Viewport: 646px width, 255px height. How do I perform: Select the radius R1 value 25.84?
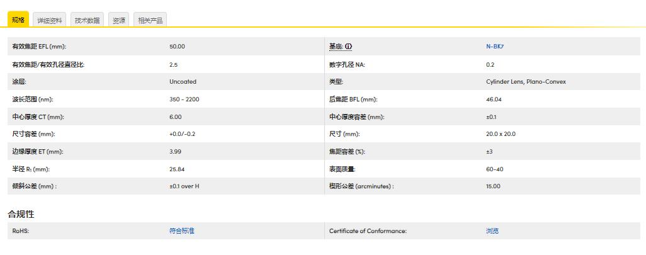177,169
